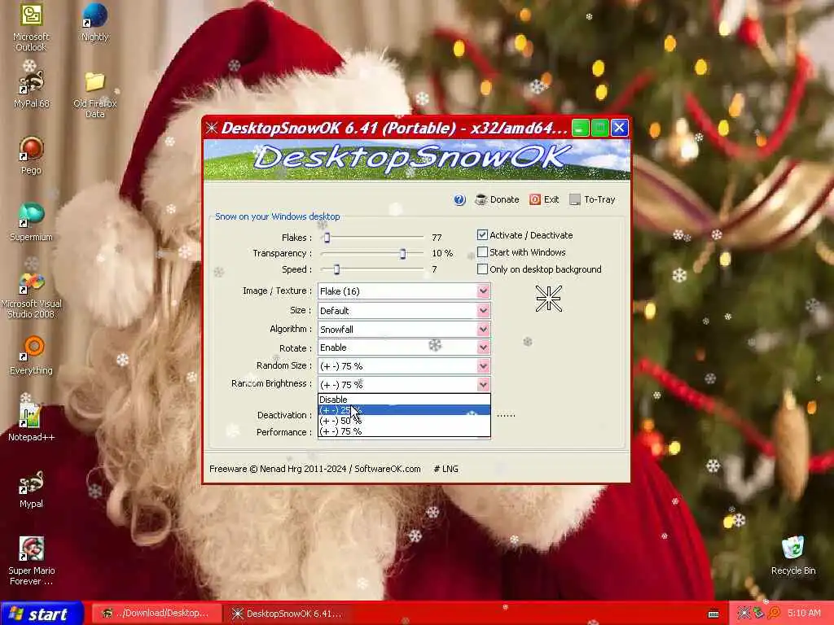Launch the Everything search shortcut
Image resolution: width=834 pixels, height=625 pixels.
coord(32,355)
